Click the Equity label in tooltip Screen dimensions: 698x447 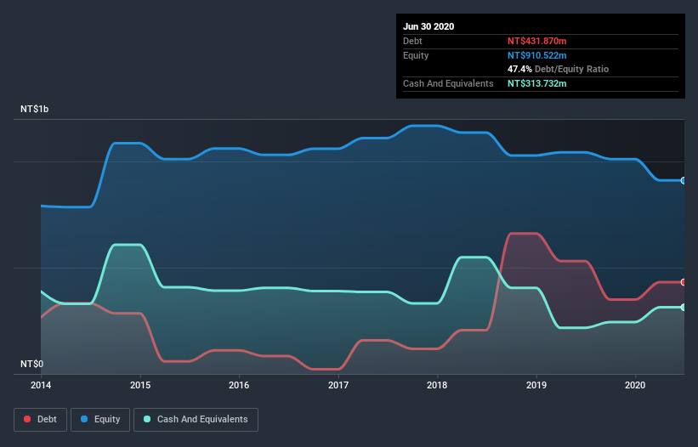pyautogui.click(x=416, y=55)
